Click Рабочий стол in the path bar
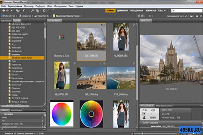 8,16
